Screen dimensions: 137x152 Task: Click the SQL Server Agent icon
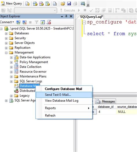pos(11,101)
